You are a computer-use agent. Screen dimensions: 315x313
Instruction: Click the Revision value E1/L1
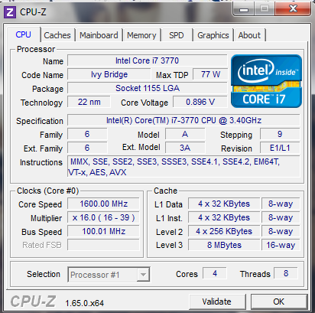(x=280, y=148)
